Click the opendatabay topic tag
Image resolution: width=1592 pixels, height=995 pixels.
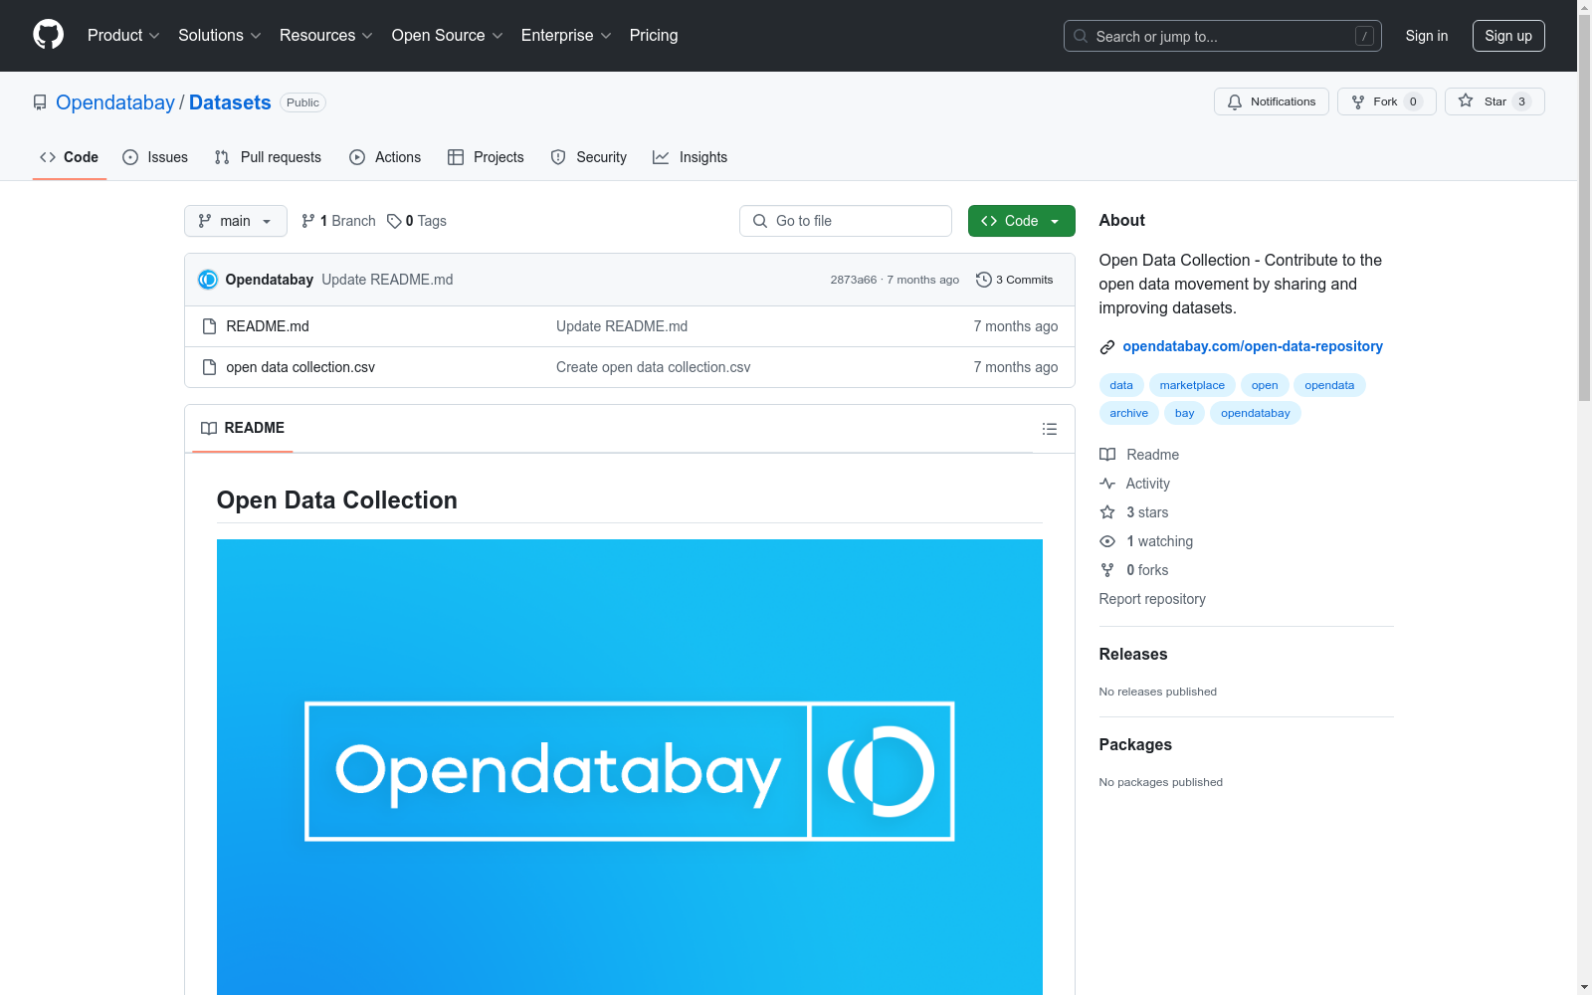pyautogui.click(x=1256, y=413)
